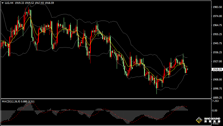Select the OHLC values in the chart header
The height and width of the screenshot is (126, 223).
coord(34,3)
